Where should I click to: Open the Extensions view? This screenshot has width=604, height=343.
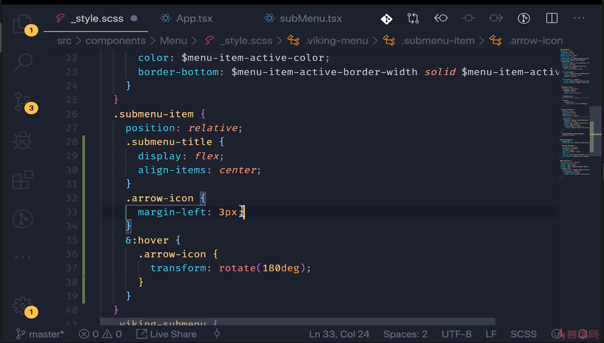tap(22, 180)
